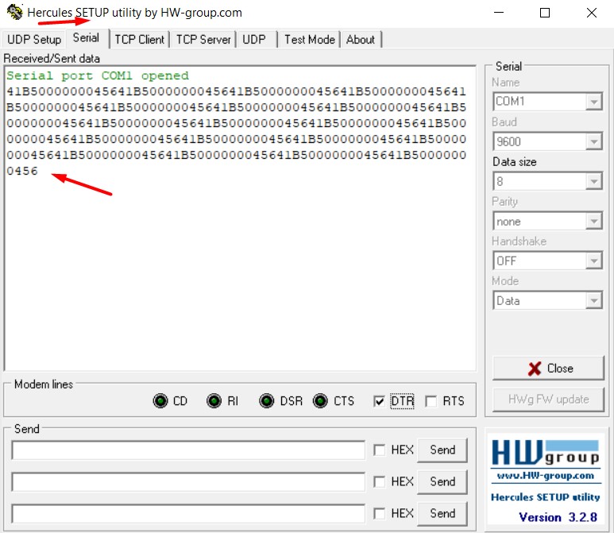Untick the DTR checkbox
Screen dimensions: 614x533
coord(379,401)
